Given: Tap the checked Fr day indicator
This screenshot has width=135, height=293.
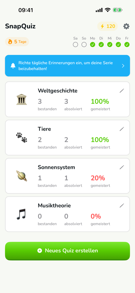Looking at the screenshot, I should click(127, 45).
